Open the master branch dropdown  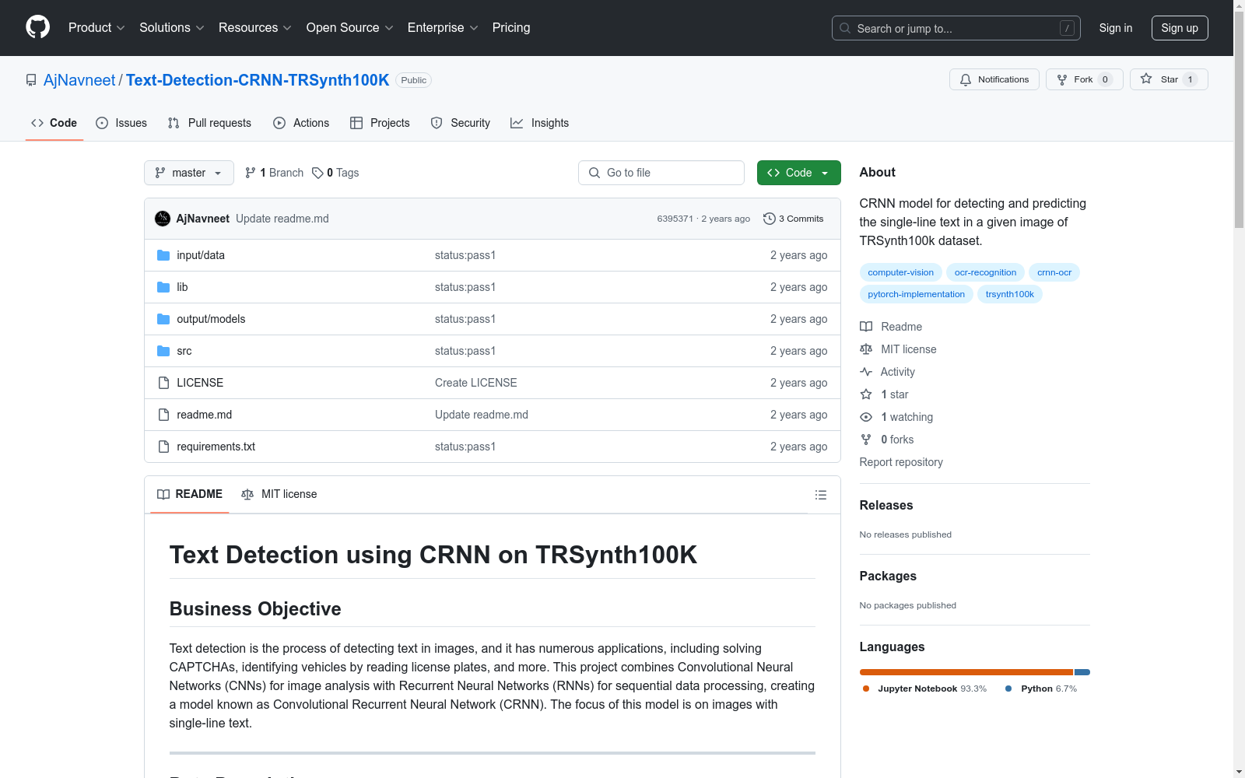click(189, 173)
